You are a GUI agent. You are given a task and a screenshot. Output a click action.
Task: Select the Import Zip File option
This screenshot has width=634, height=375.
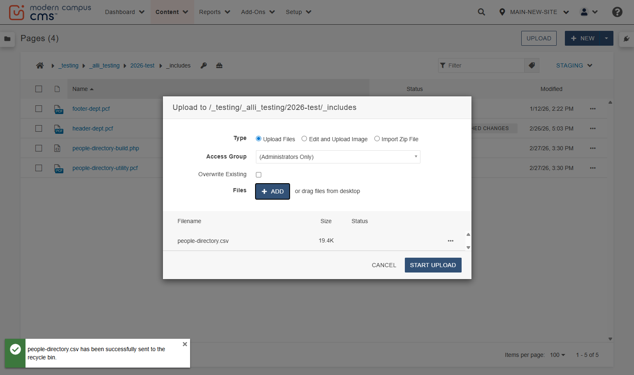point(377,139)
